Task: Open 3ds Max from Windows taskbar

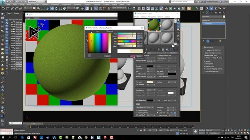Action: [x=99, y=137]
